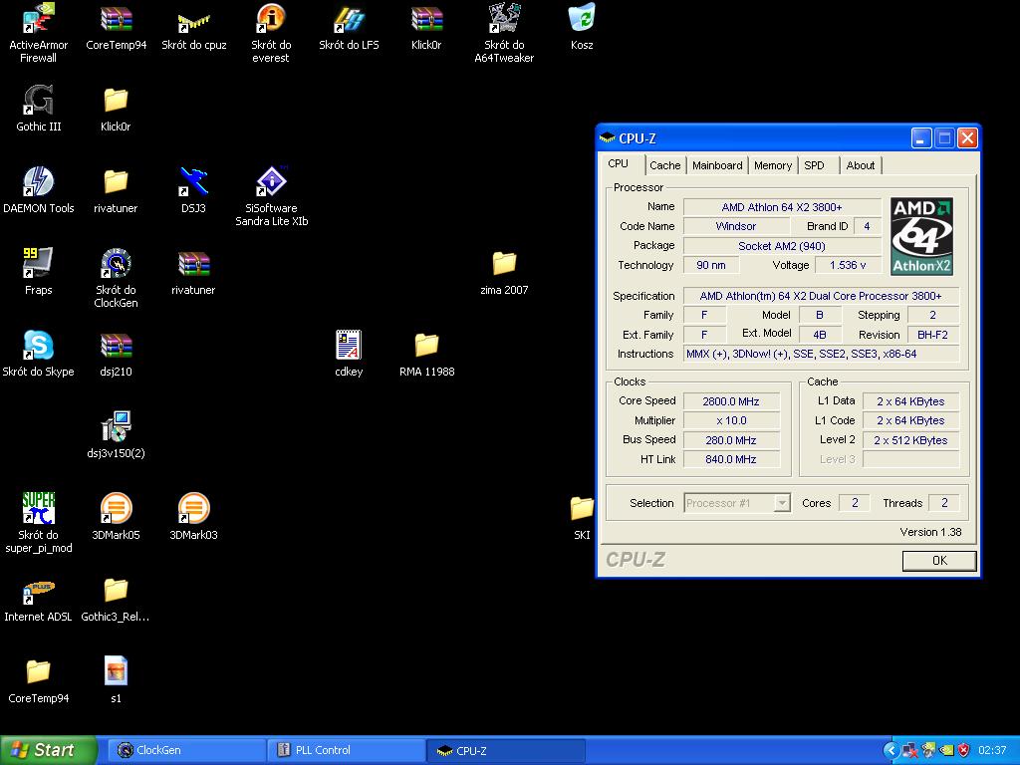Click the red shield tray icon
The height and width of the screenshot is (765, 1020).
(x=964, y=750)
